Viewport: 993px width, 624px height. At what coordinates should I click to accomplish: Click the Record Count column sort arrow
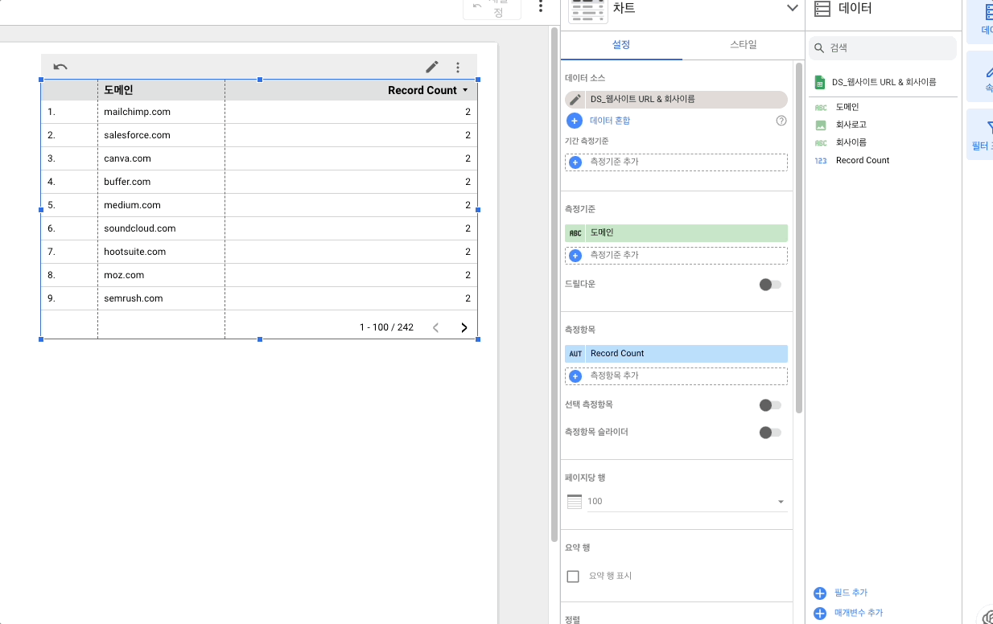click(x=465, y=91)
